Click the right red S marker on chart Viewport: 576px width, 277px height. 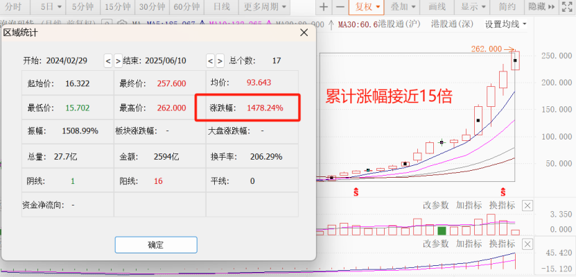click(x=503, y=192)
